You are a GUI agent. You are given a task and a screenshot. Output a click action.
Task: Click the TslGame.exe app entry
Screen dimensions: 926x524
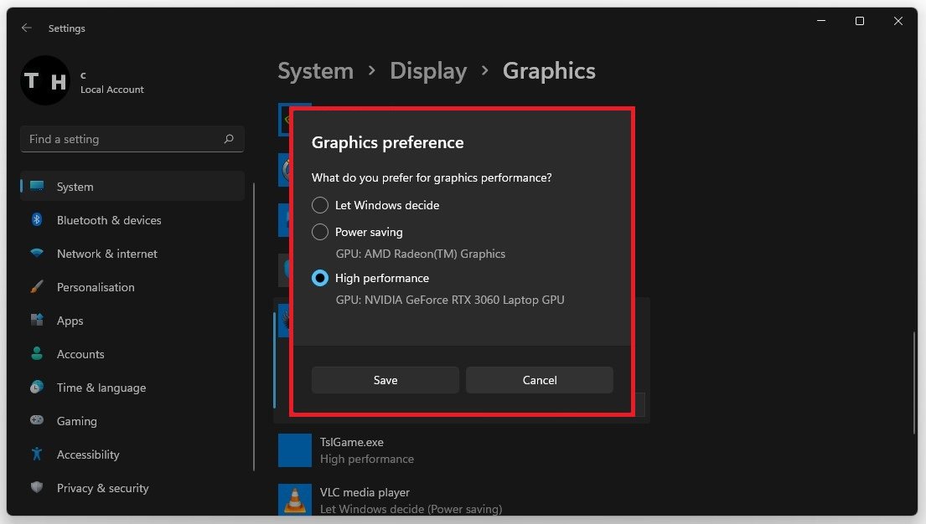coord(352,450)
